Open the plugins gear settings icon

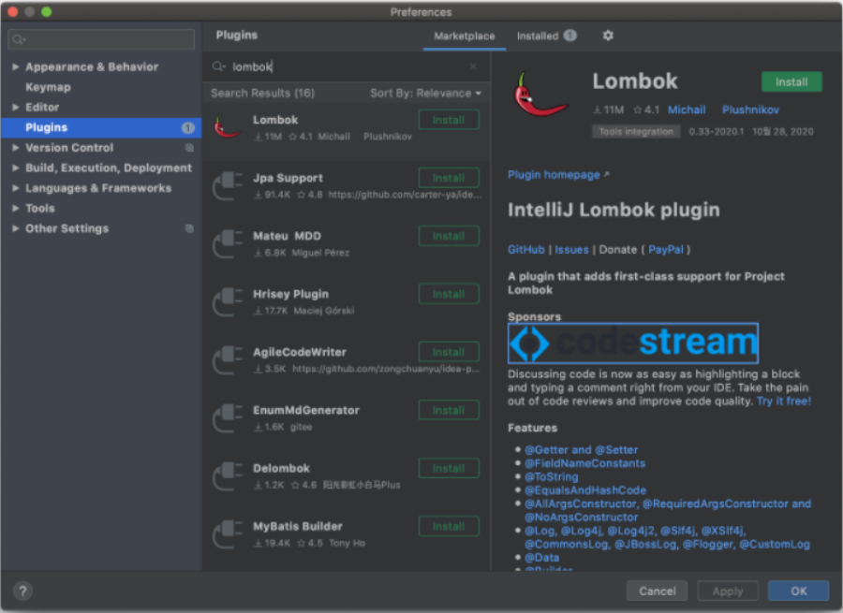(x=608, y=36)
